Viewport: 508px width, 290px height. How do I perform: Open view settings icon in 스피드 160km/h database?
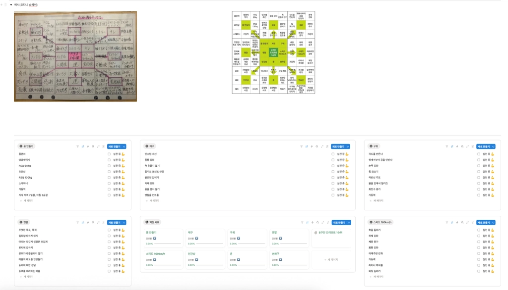pyautogui.click(x=473, y=222)
